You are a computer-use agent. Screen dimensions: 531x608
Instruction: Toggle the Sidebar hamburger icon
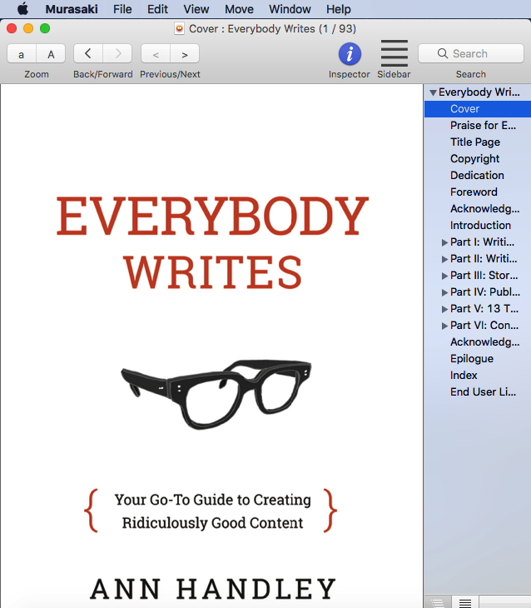pos(395,53)
